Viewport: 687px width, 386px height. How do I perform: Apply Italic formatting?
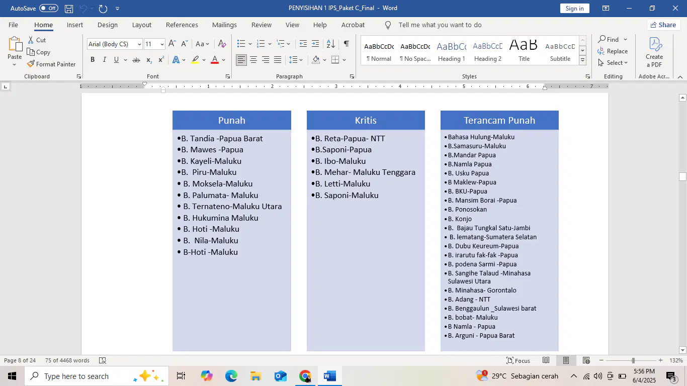point(105,60)
